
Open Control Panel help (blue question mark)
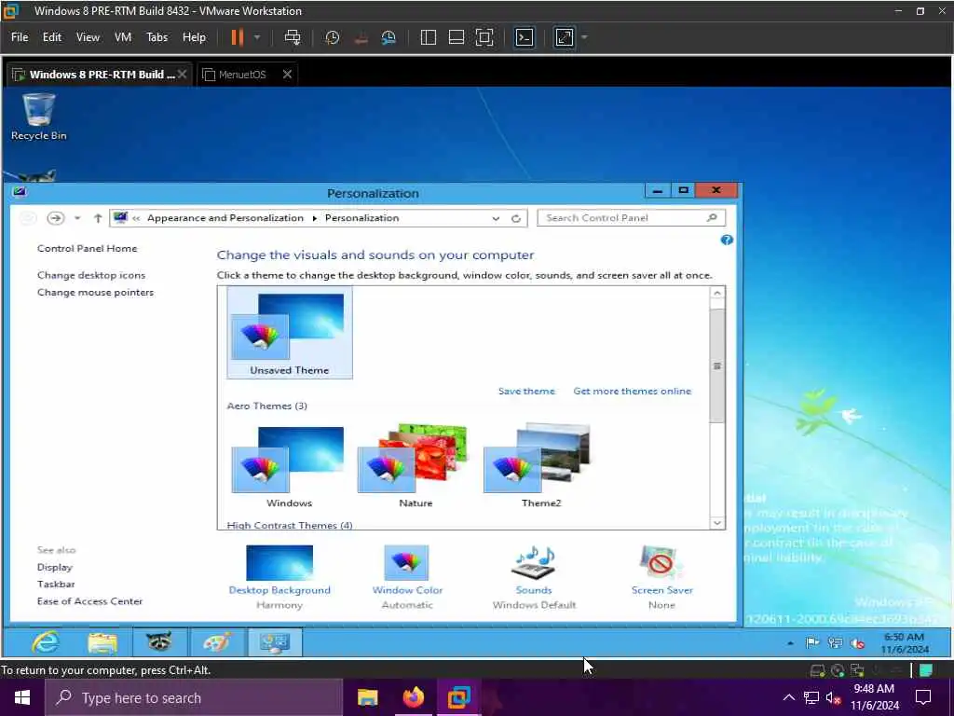(727, 240)
